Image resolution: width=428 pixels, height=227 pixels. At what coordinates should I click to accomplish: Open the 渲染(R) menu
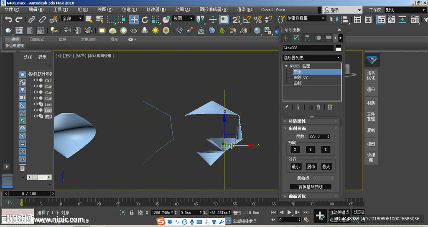[244, 10]
